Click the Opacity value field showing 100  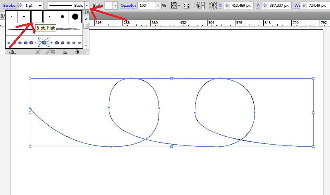(146, 6)
